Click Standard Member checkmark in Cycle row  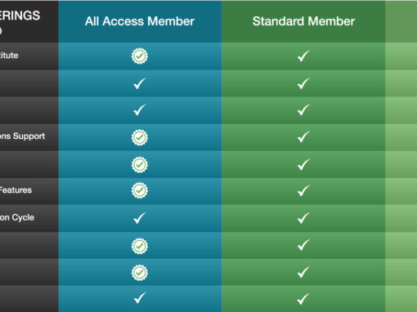point(303,218)
